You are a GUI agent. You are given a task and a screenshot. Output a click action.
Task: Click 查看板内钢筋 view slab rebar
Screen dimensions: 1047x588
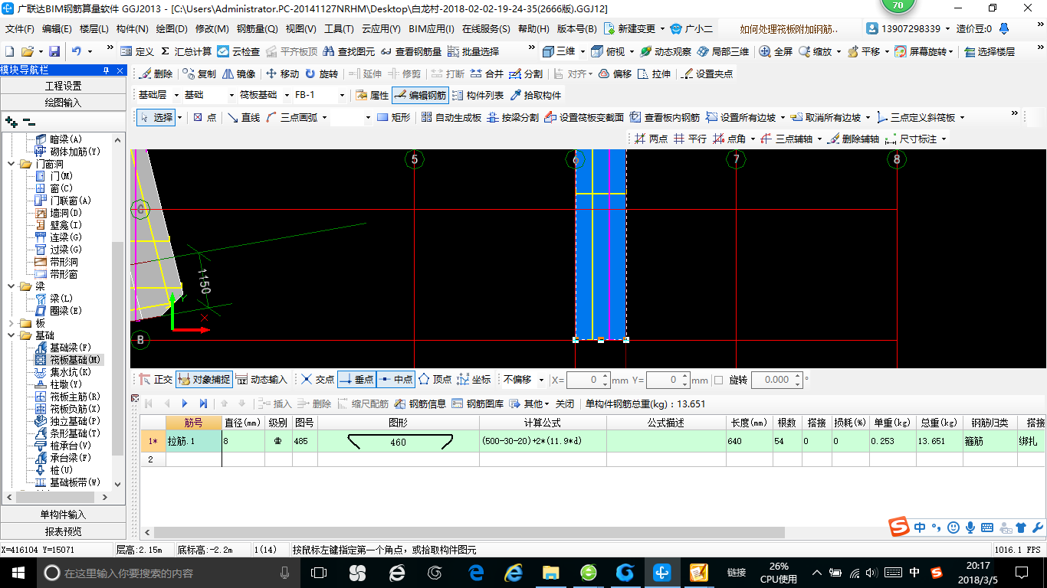(x=665, y=118)
